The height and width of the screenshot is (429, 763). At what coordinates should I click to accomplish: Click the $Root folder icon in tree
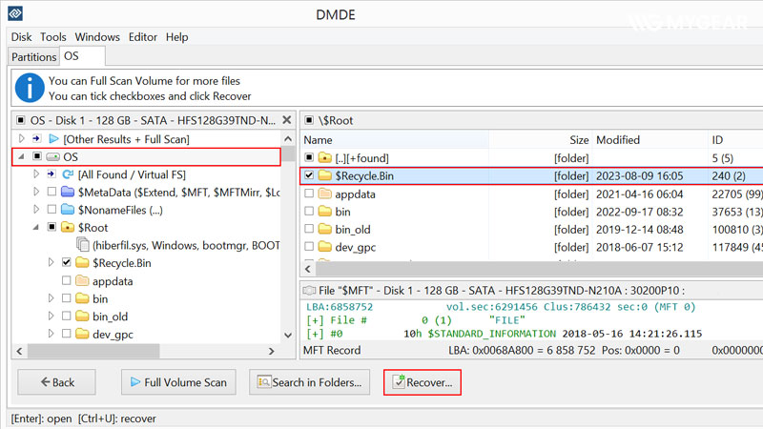[68, 227]
